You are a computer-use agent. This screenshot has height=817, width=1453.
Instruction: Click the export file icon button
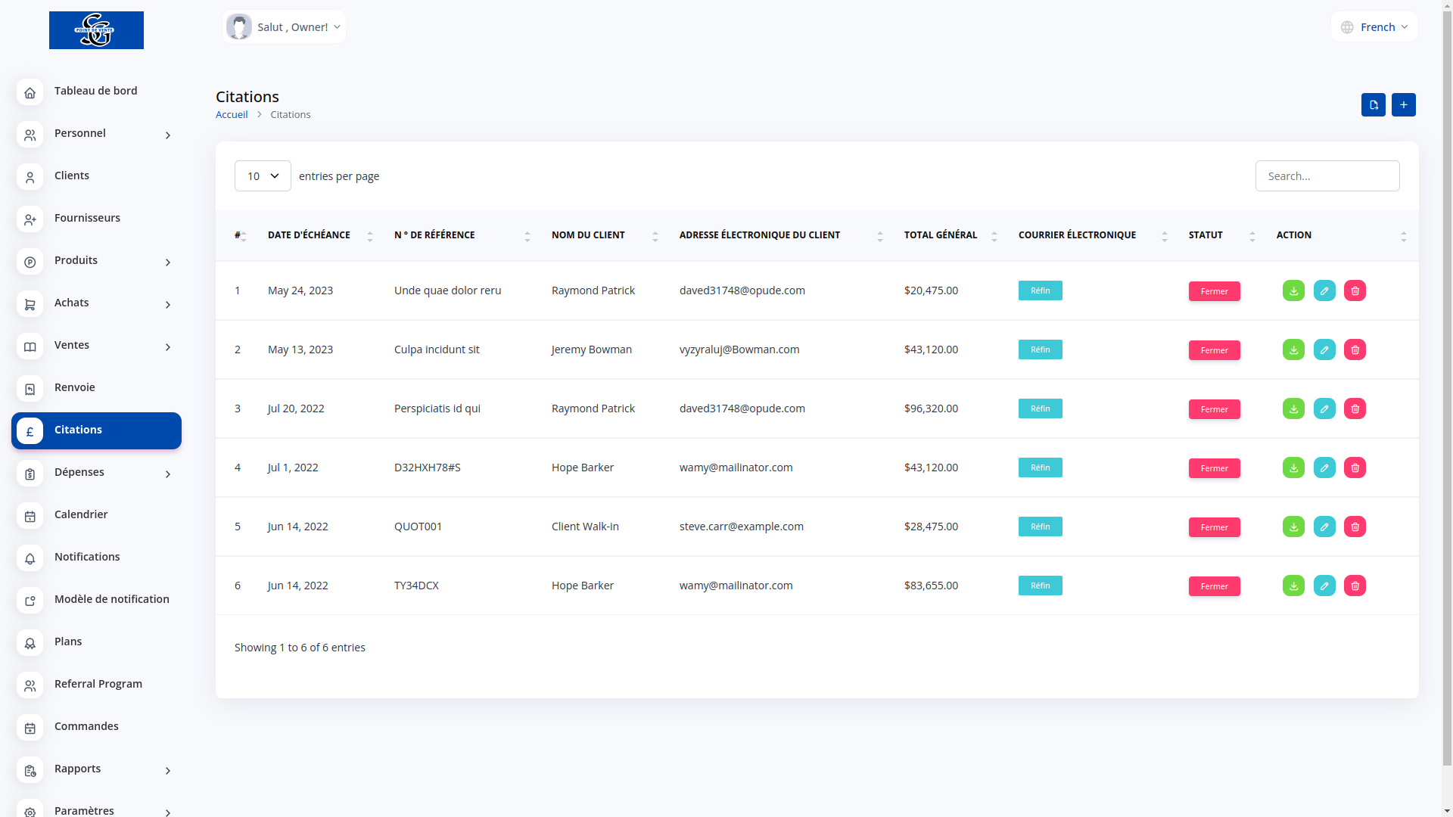(x=1373, y=104)
